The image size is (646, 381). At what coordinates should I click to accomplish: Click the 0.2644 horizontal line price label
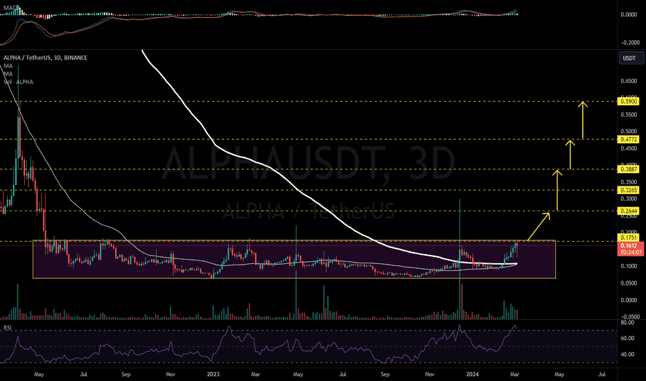pyautogui.click(x=628, y=211)
